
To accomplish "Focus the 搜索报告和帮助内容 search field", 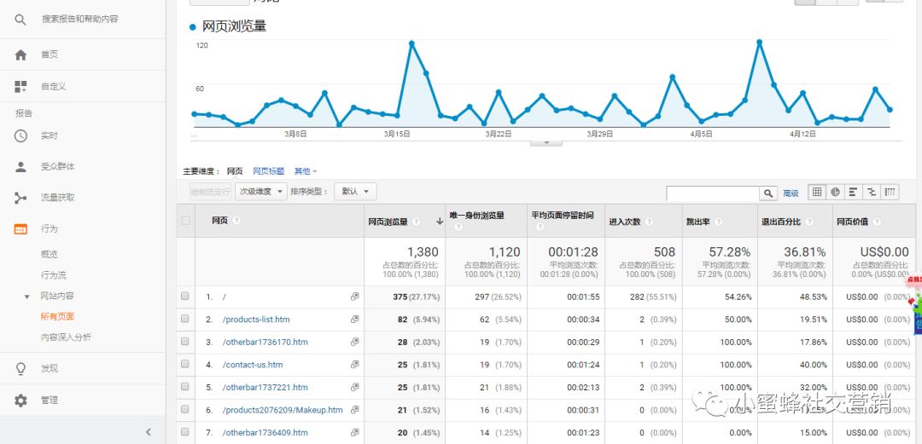I will point(80,20).
